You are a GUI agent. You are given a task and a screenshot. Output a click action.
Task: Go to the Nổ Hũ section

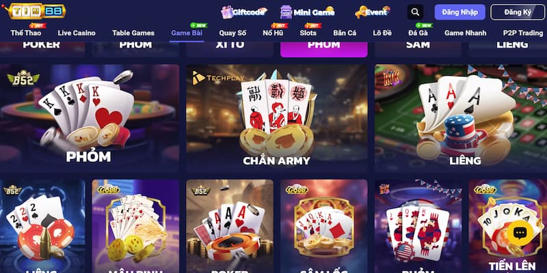click(x=273, y=33)
